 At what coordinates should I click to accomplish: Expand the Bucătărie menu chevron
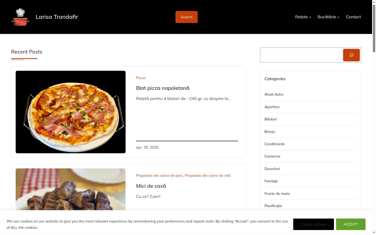[x=338, y=17]
